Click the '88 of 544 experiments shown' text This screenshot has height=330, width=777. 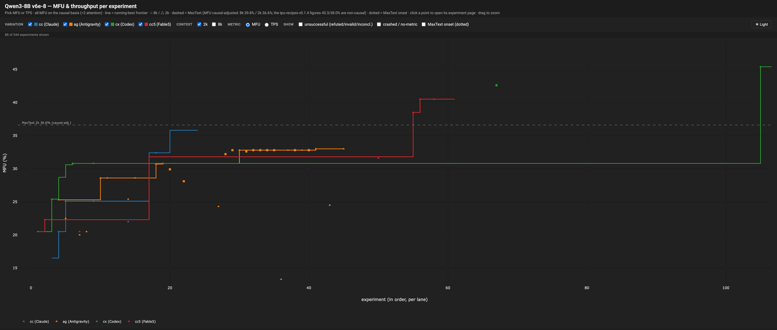pyautogui.click(x=27, y=35)
